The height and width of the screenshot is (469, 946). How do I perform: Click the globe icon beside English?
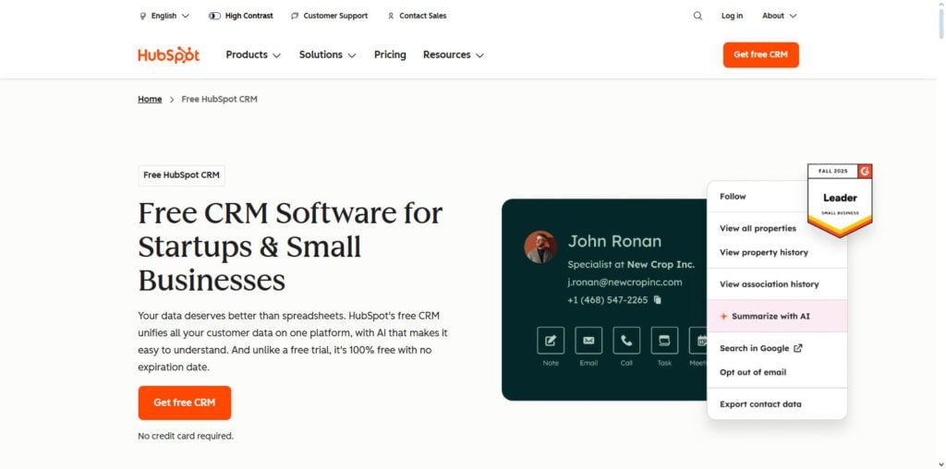click(142, 17)
